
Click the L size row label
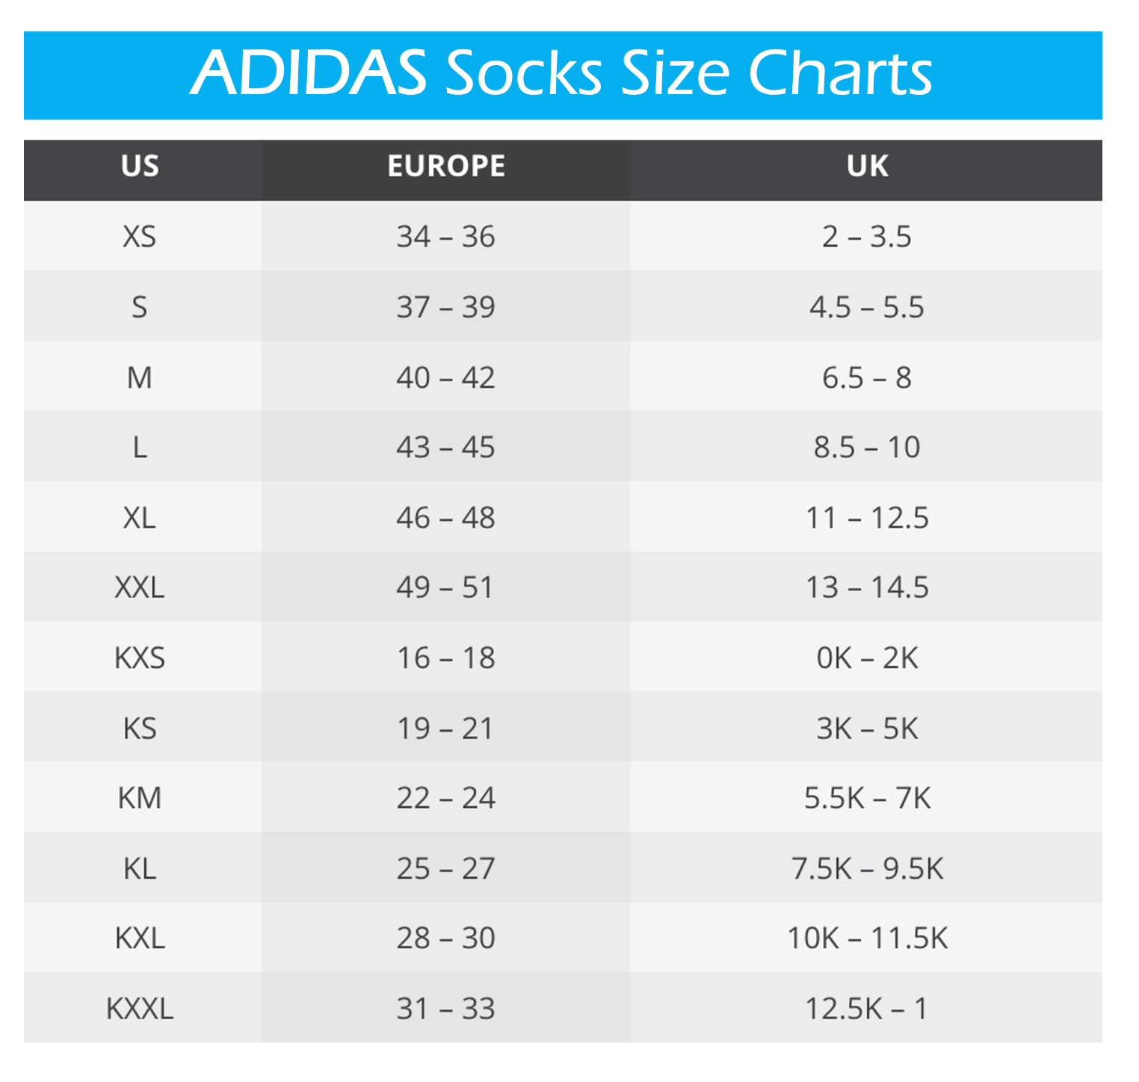point(140,448)
